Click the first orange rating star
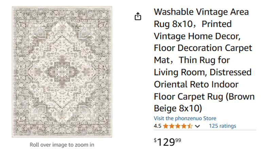Screen dimensions: 261x149 point(166,126)
